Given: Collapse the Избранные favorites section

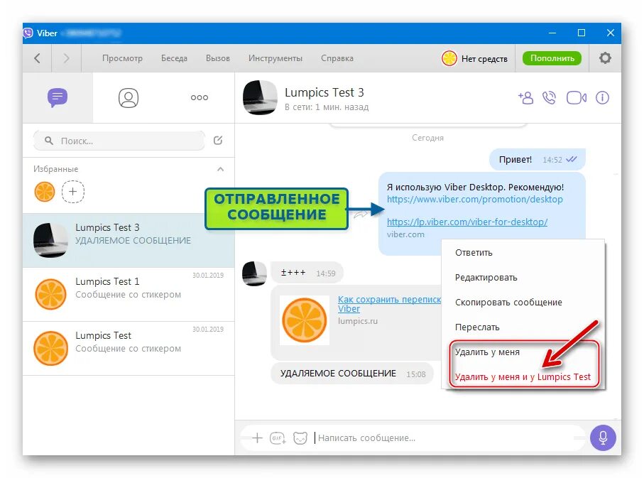Looking at the screenshot, I should [x=221, y=169].
